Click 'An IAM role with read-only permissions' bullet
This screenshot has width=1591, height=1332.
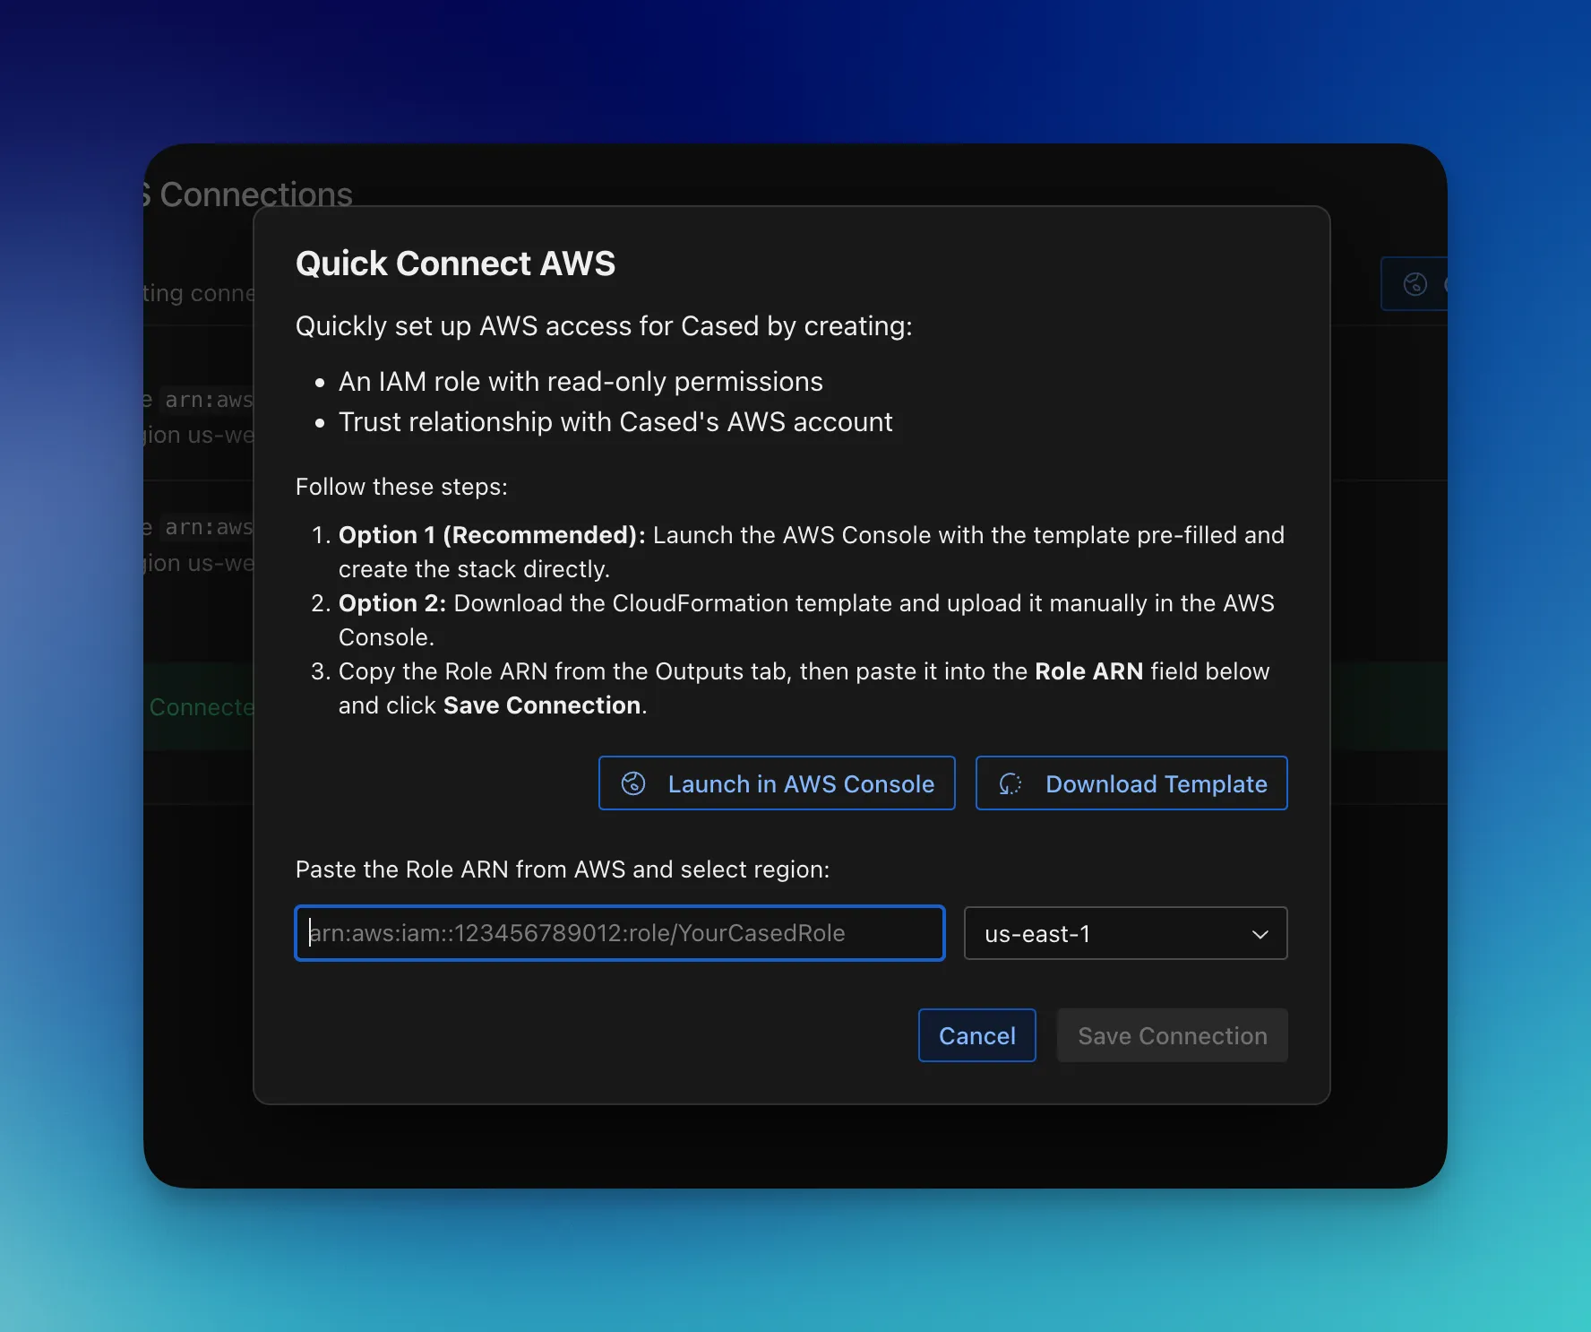580,382
